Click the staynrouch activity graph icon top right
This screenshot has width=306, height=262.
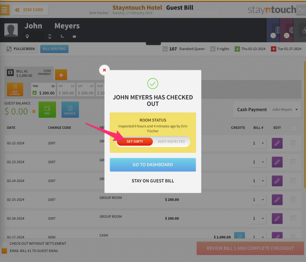click(x=301, y=10)
